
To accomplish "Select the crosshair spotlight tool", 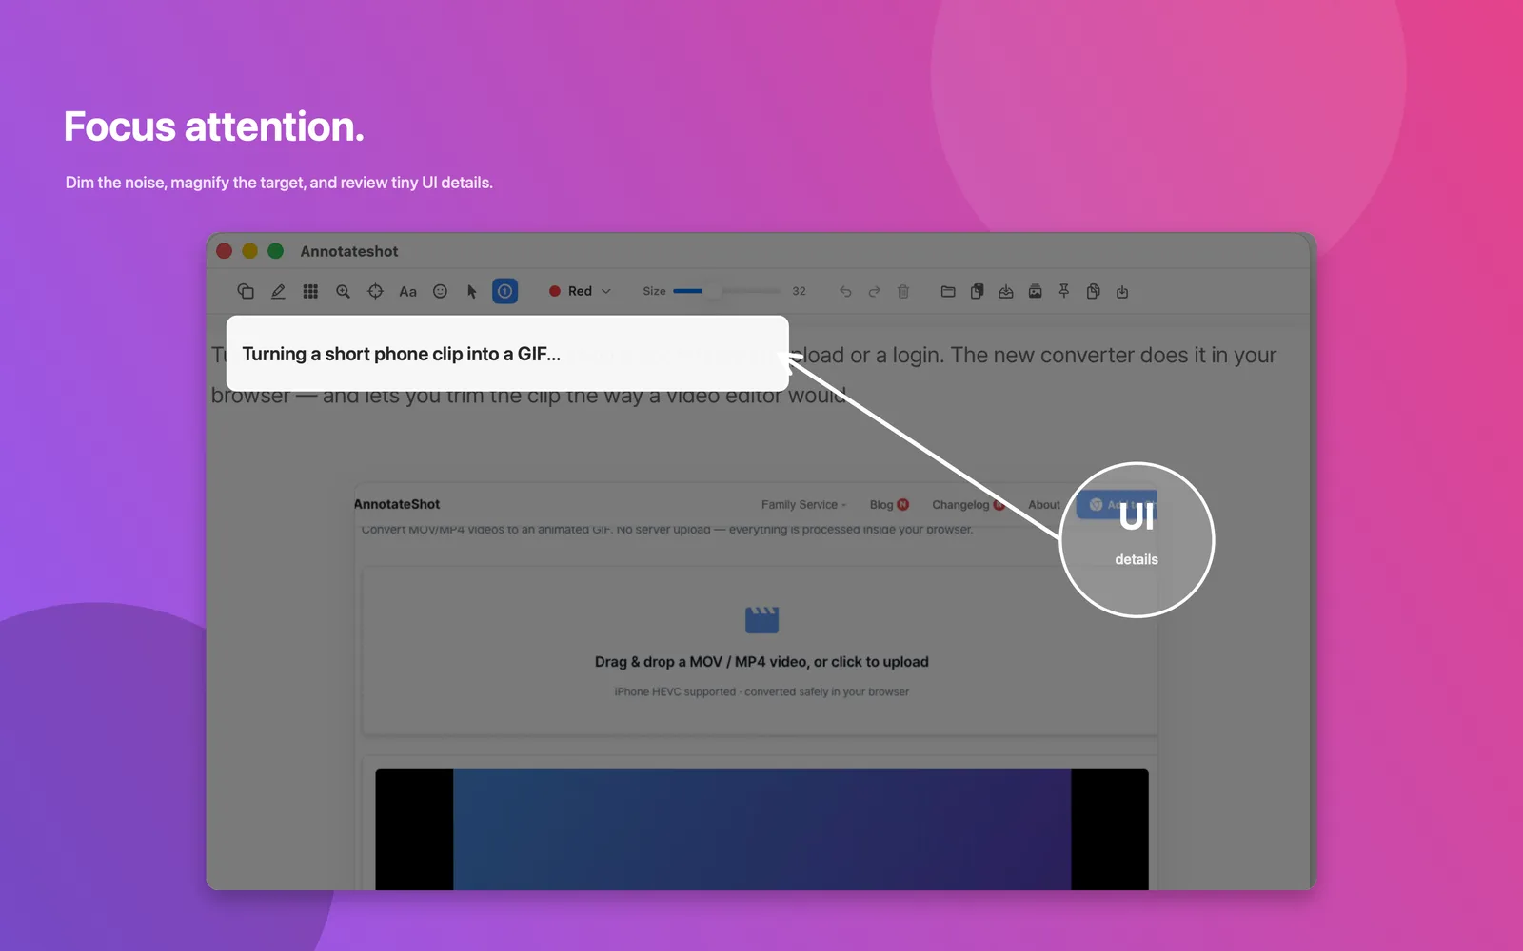I will click(x=375, y=291).
